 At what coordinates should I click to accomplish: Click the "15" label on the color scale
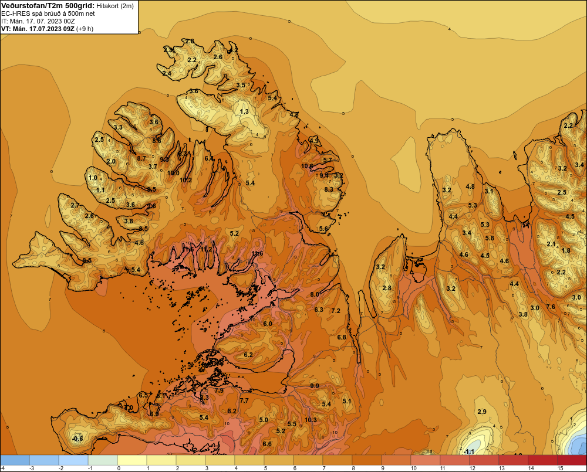[561, 468]
